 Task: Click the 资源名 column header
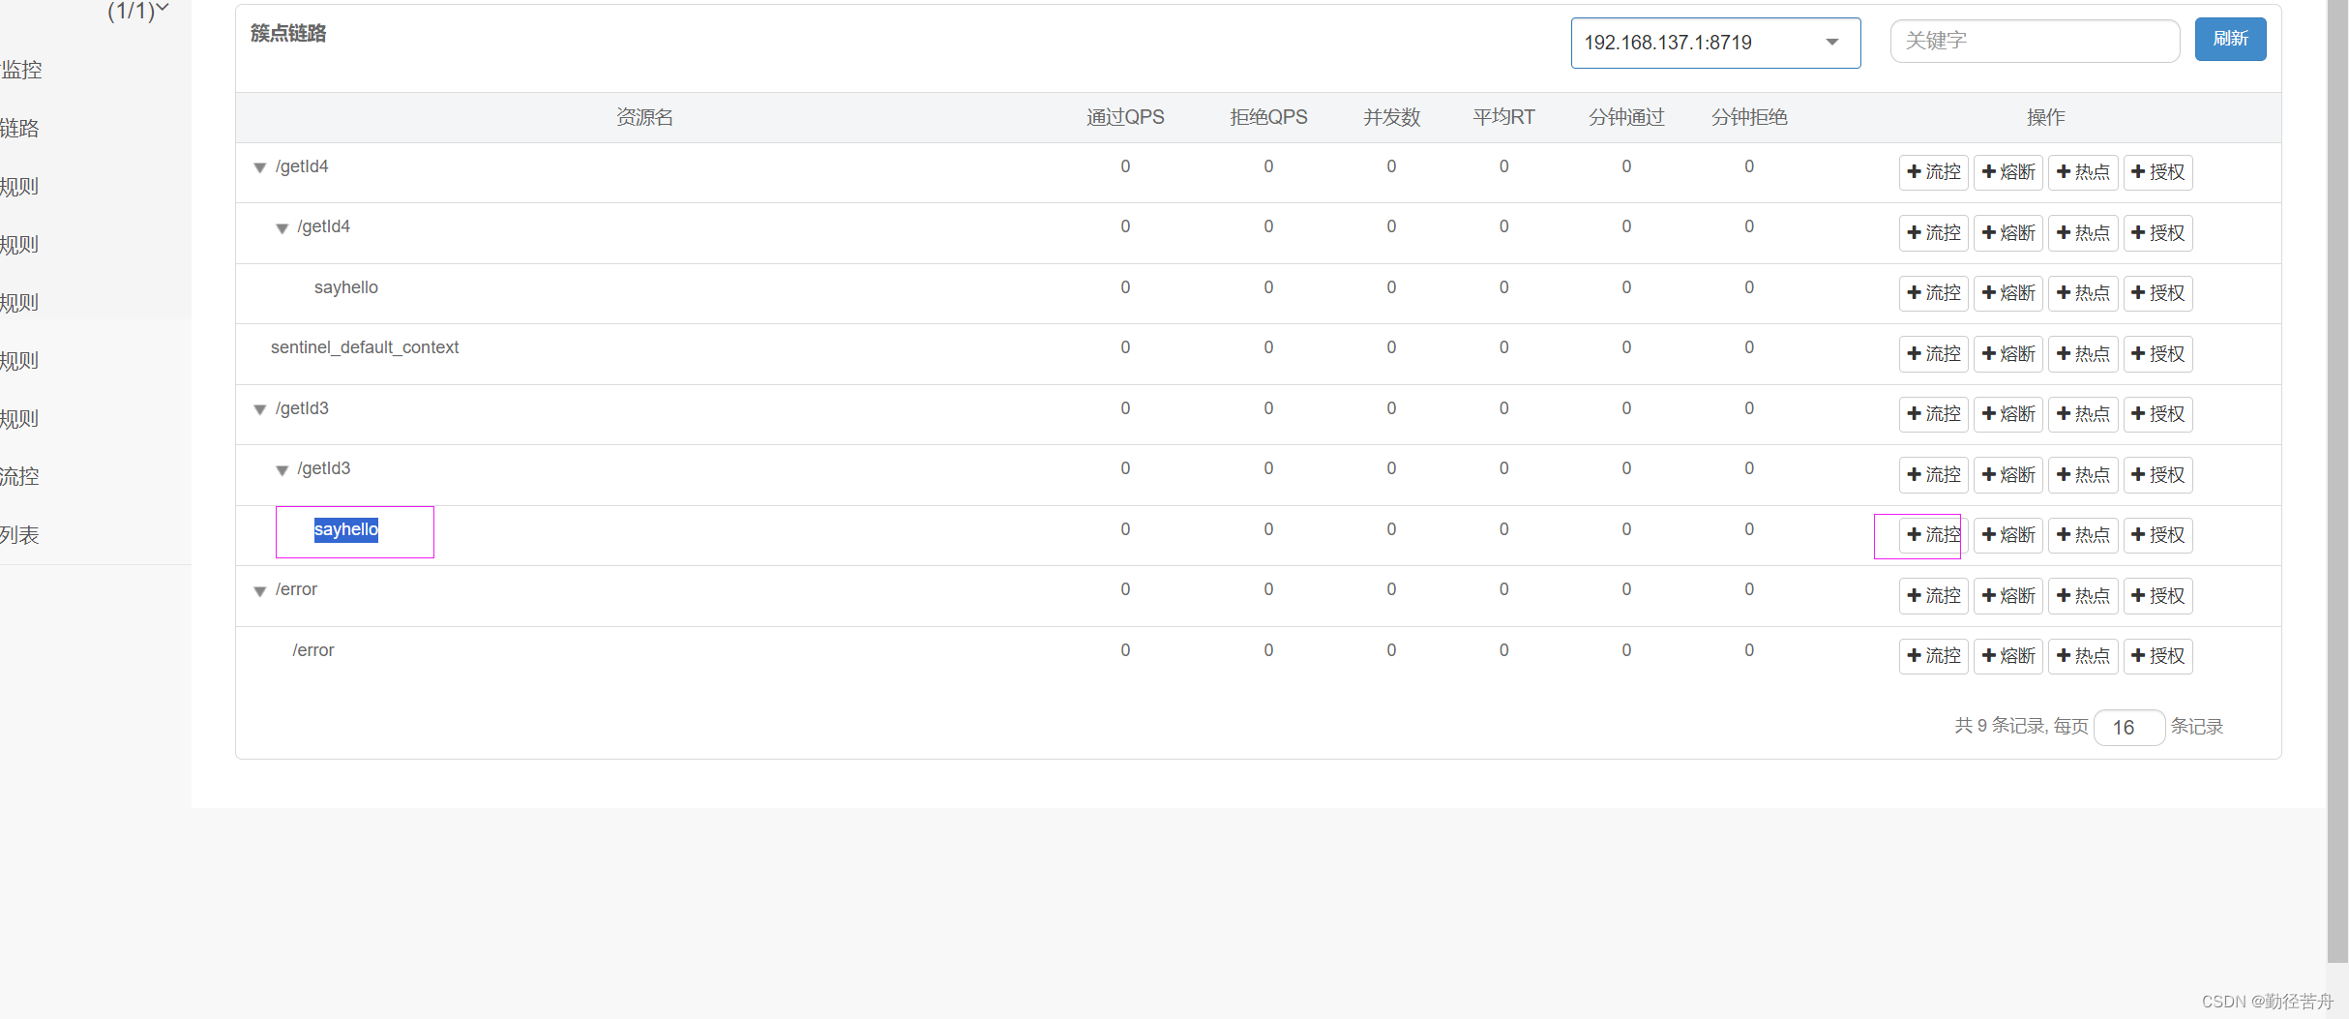click(x=645, y=117)
